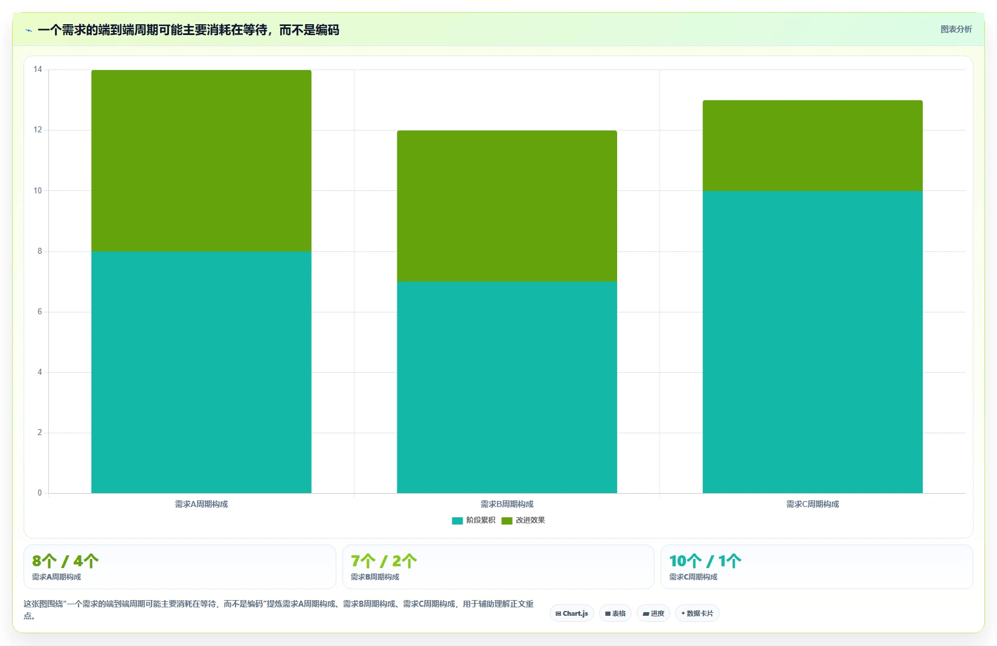Click the green segment of 需求A bar
This screenshot has width=997, height=646.
click(201, 161)
